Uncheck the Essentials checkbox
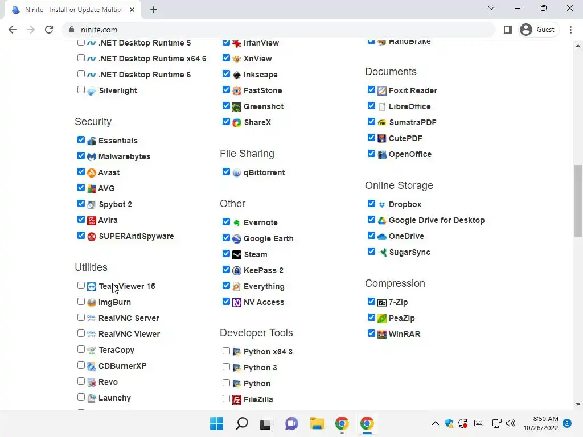Screen dimensions: 583x437 click(81, 140)
